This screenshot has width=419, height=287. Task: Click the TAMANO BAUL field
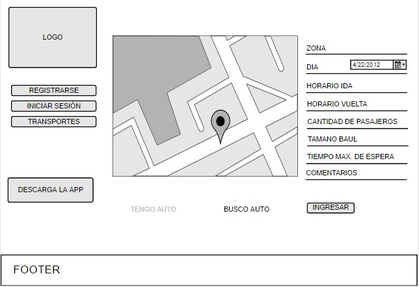click(x=356, y=139)
